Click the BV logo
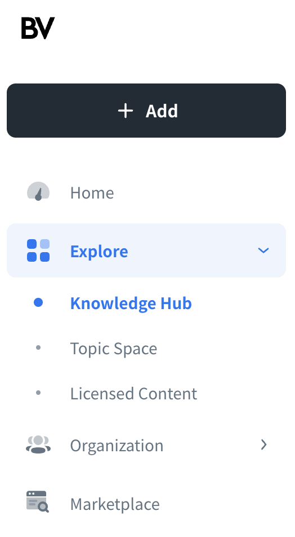This screenshot has width=295, height=537. tap(38, 28)
